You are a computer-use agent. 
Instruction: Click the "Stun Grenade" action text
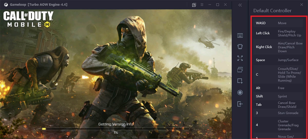(288, 113)
